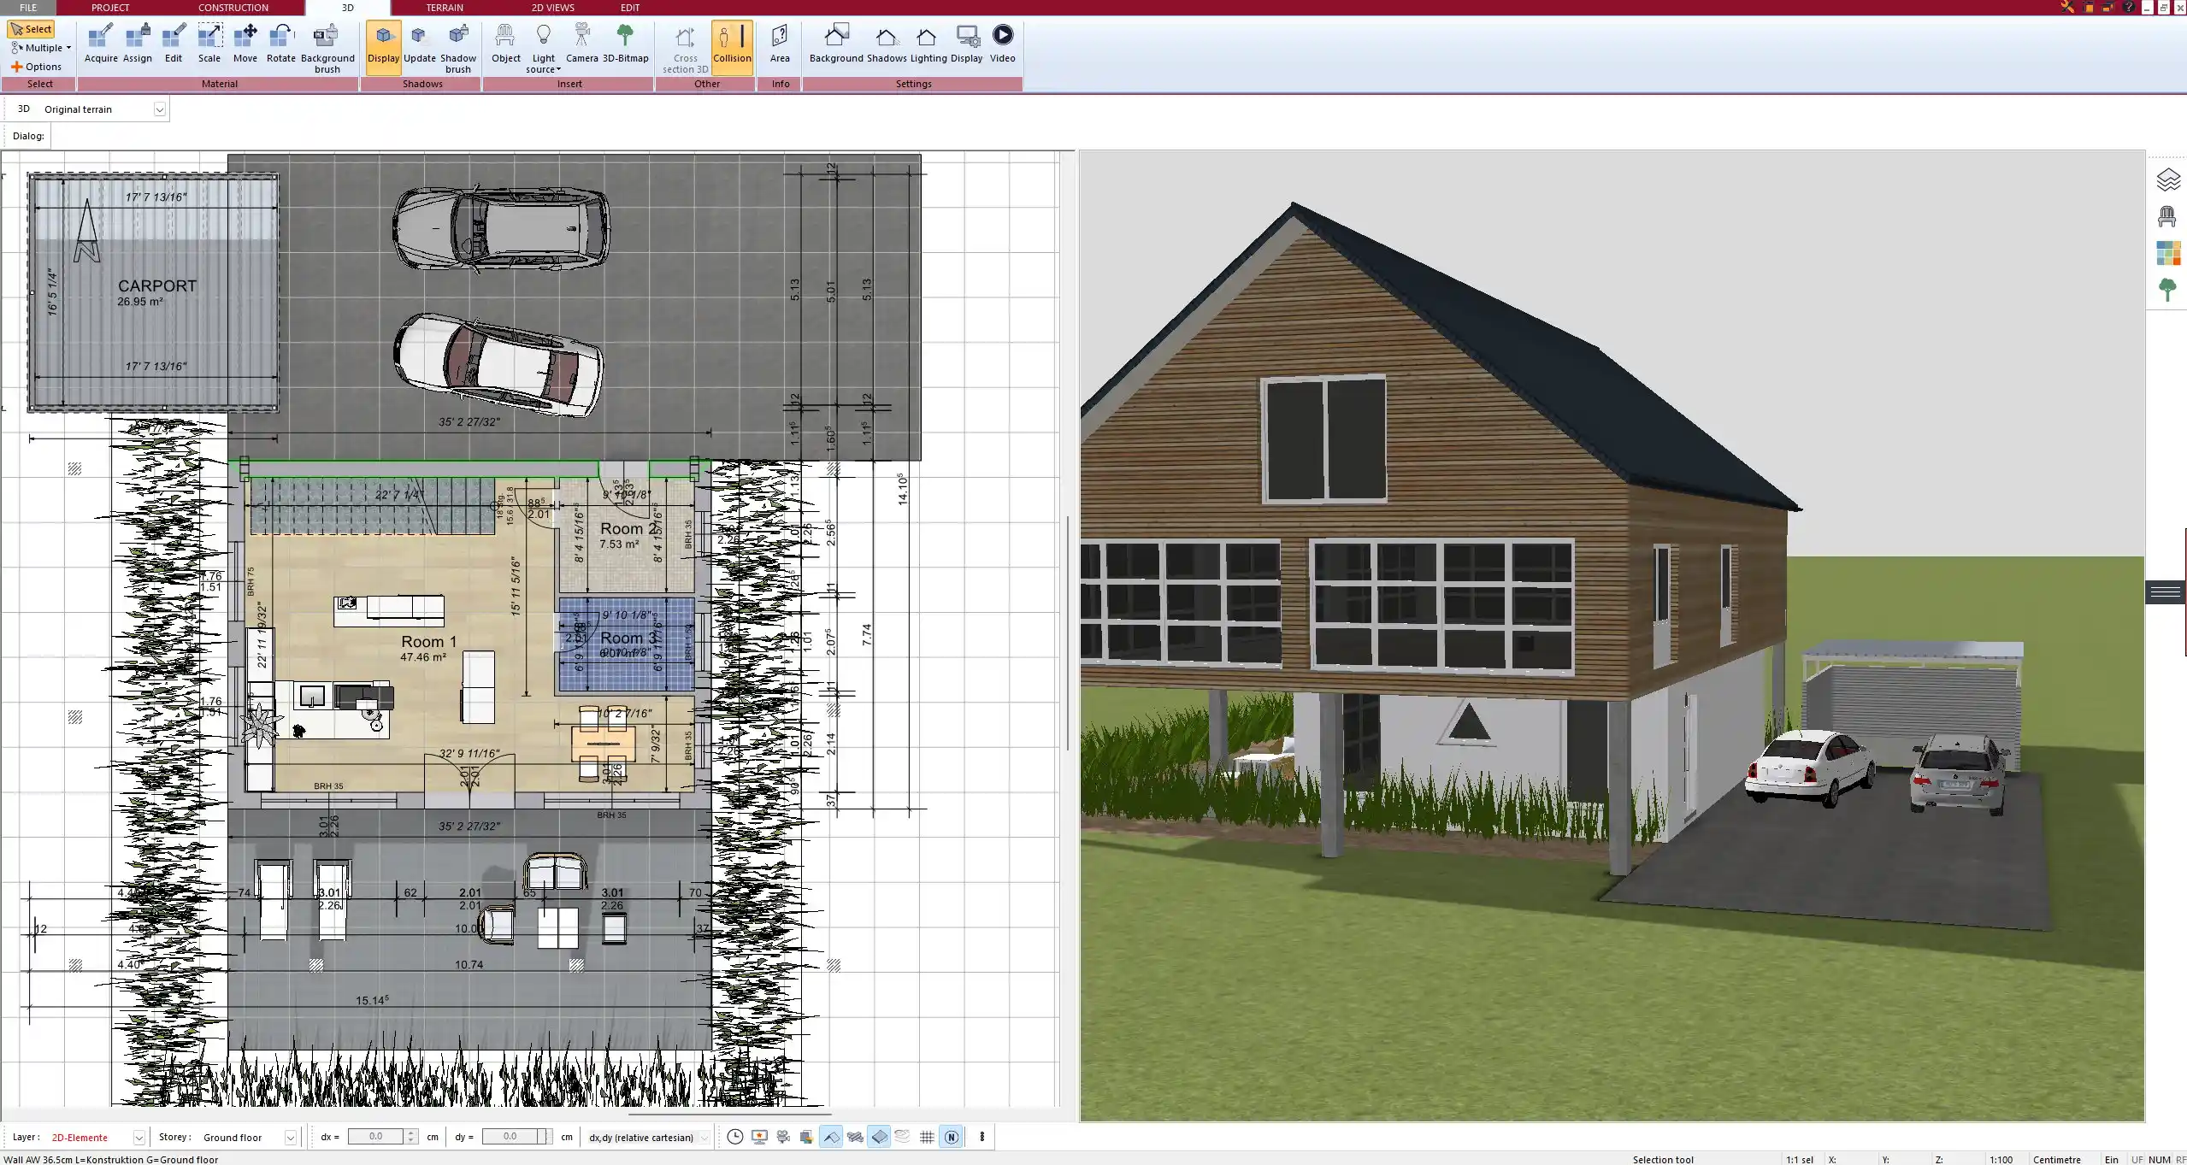This screenshot has width=2187, height=1165.
Task: Click the Room 1 label in floor plan
Action: click(428, 641)
